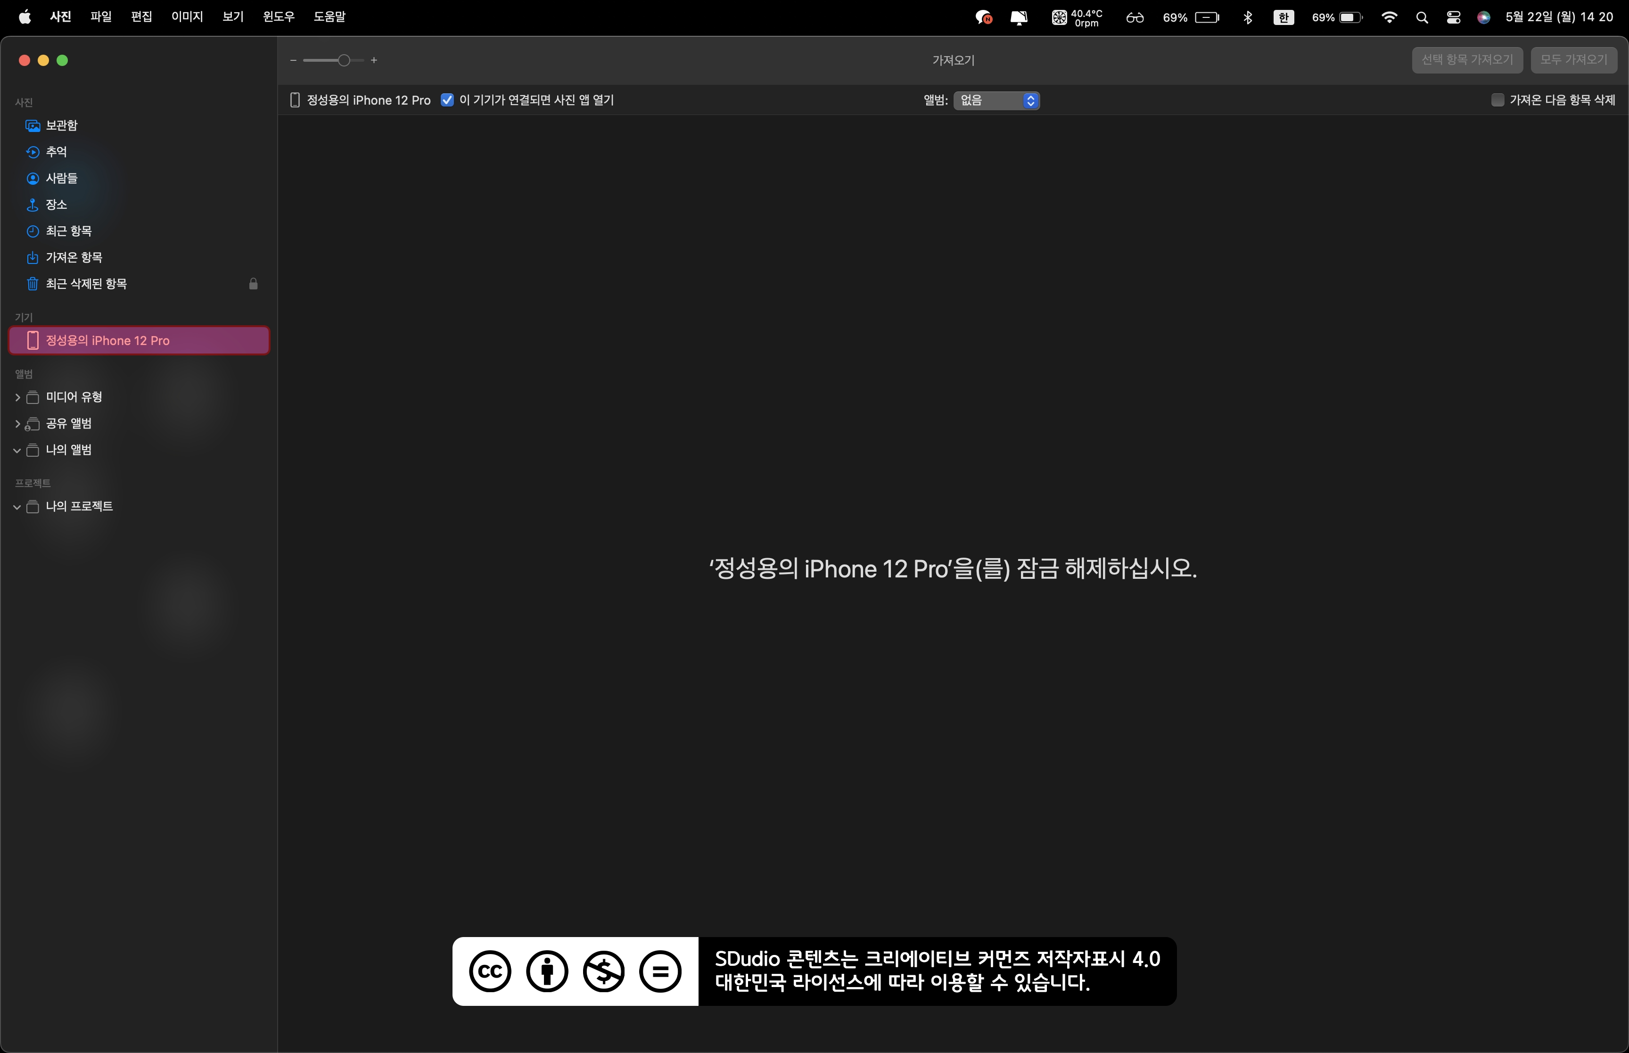
Task: Click the thumbnail zoom slider
Action: pyautogui.click(x=344, y=60)
